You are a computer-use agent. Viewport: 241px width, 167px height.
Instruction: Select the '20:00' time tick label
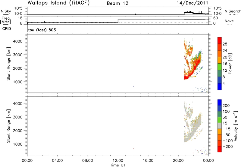click(x=178, y=161)
